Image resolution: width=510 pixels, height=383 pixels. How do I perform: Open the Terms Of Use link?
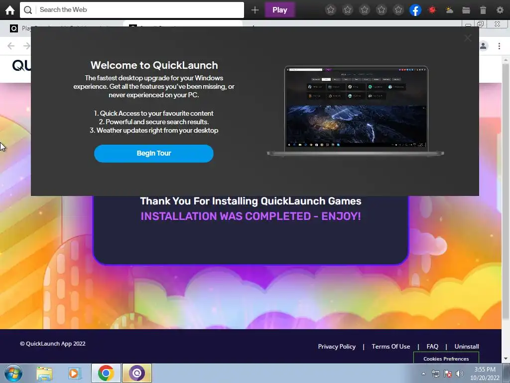[x=391, y=347]
